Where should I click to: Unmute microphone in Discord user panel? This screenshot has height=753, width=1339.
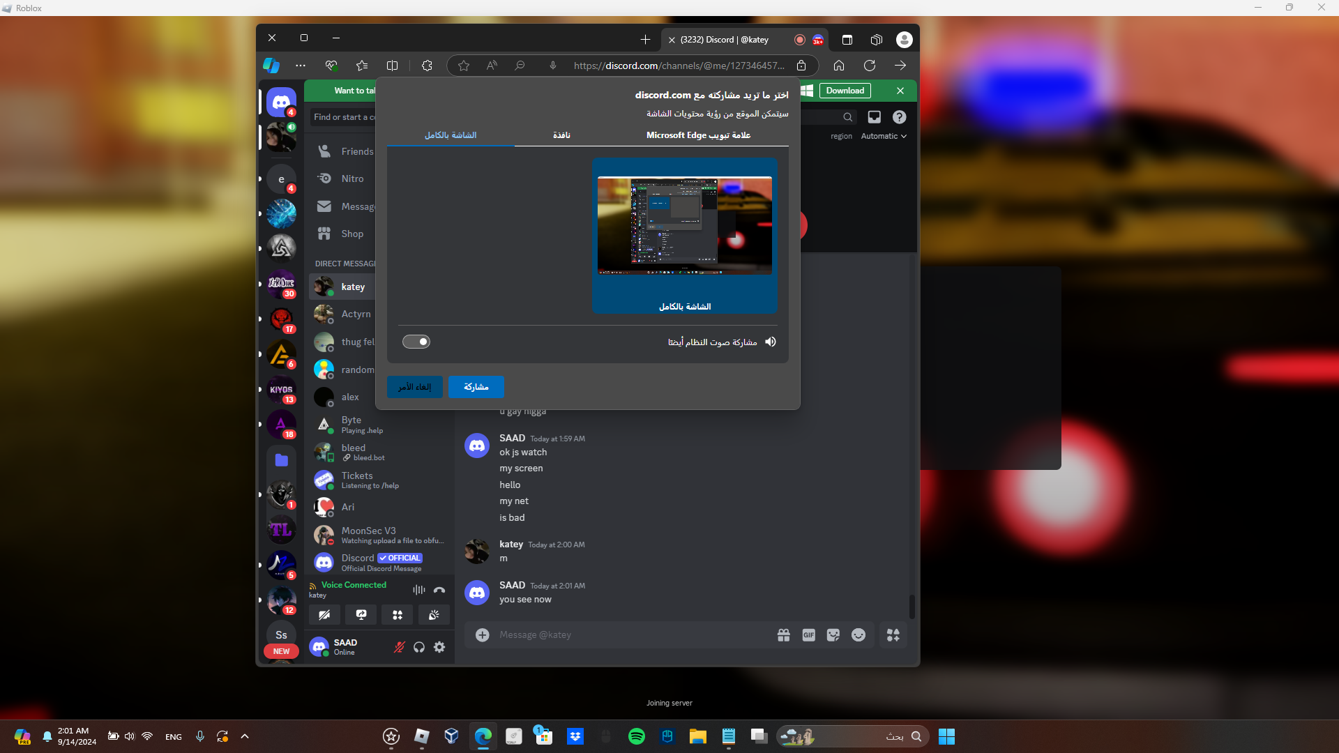tap(400, 647)
